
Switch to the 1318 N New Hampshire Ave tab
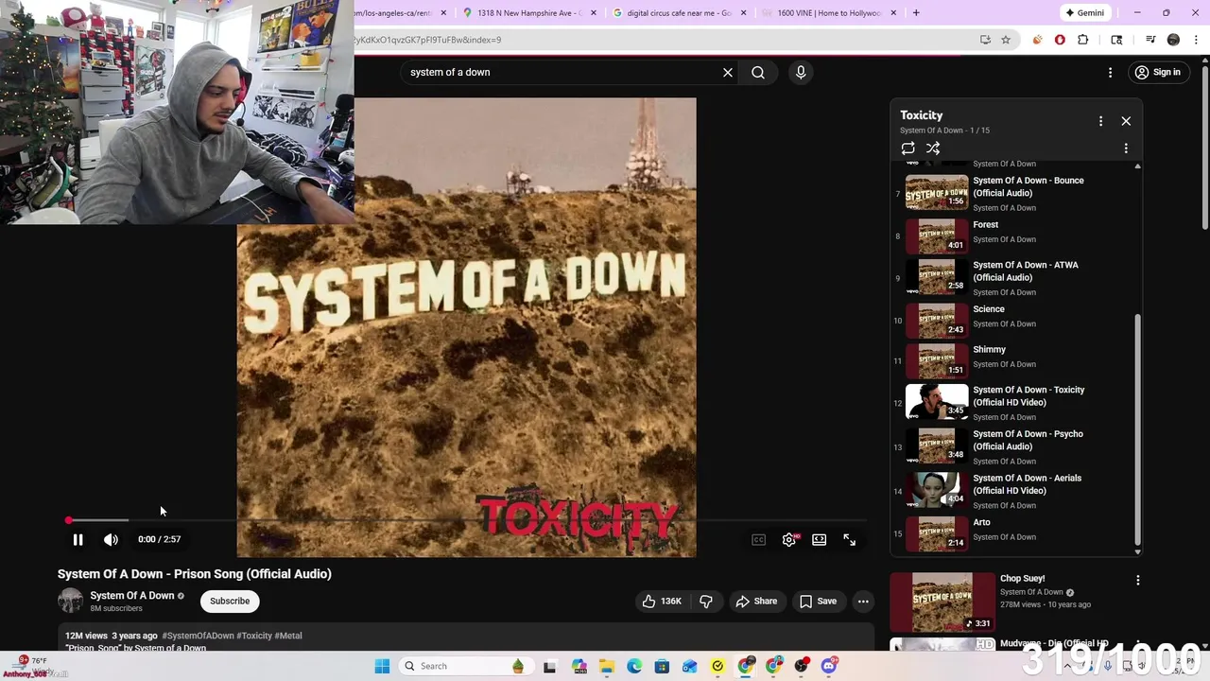pyautogui.click(x=529, y=12)
